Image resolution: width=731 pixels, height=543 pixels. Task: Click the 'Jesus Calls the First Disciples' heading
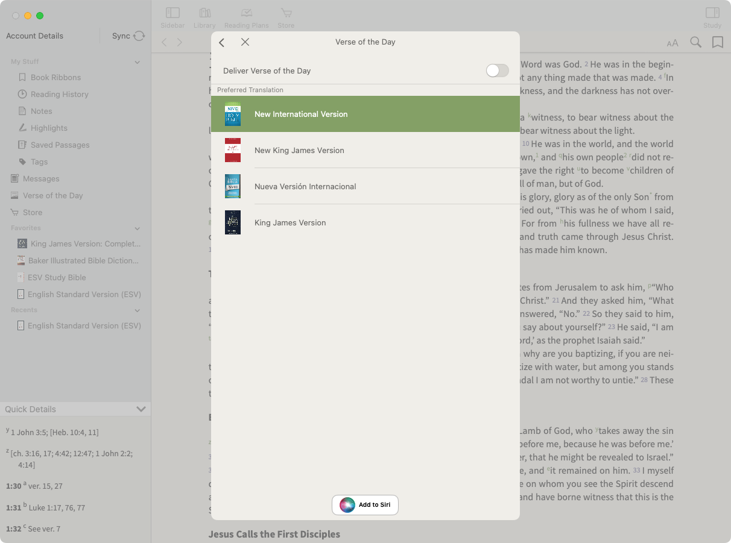click(274, 534)
